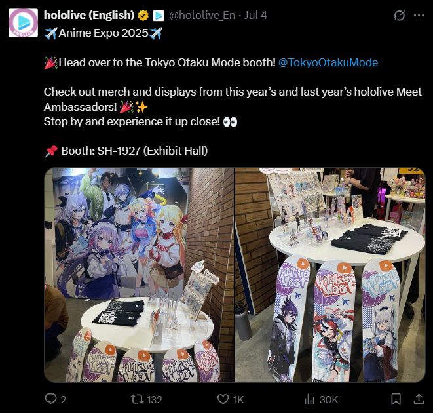Screen dimensions: 433x413
Task: Open the @TokyoOtakuMode mention link
Action: [x=328, y=62]
